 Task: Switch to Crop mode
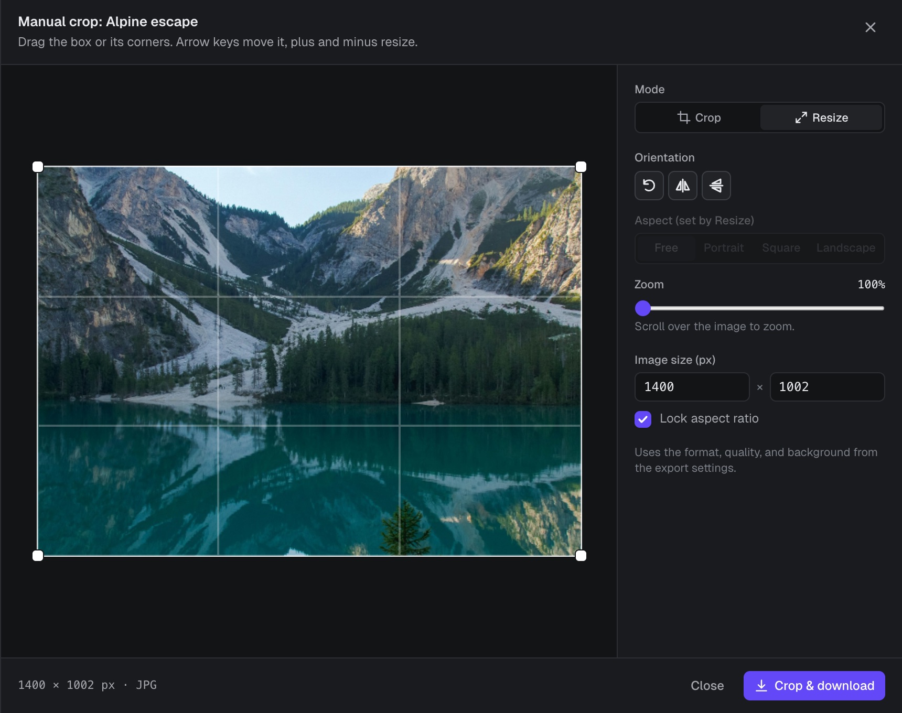click(699, 117)
